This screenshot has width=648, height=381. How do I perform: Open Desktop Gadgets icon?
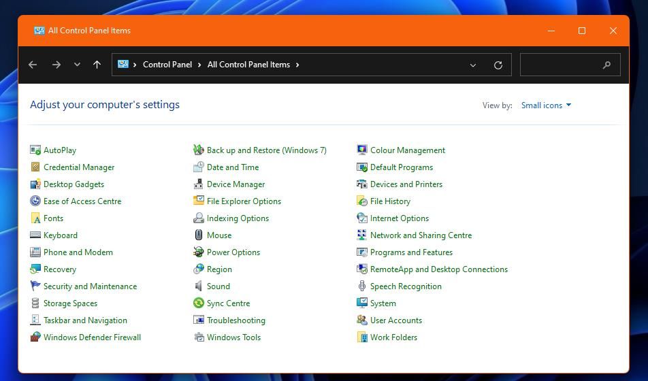click(x=35, y=184)
